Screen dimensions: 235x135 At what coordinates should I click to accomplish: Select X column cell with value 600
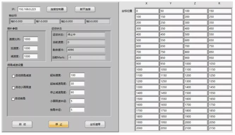click(x=147, y=46)
